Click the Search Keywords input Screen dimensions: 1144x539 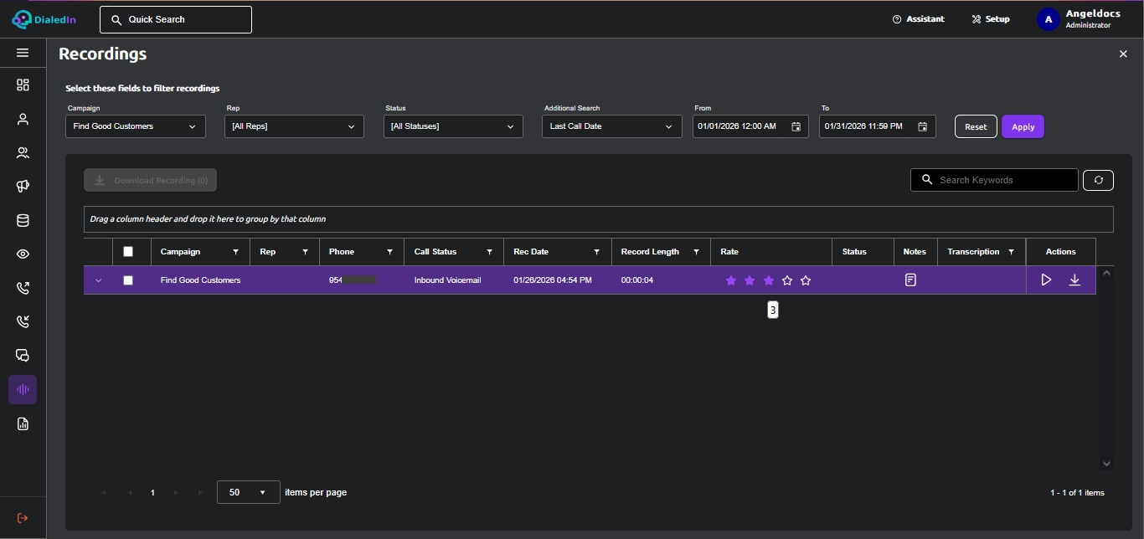[x=994, y=180]
